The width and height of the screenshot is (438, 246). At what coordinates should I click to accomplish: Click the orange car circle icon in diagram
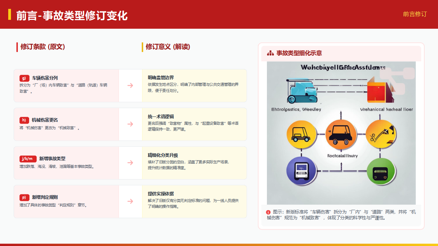tap(339, 134)
